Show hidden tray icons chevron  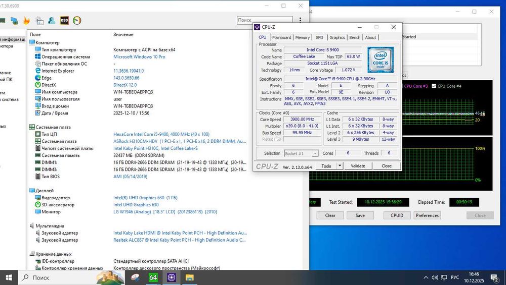pos(426,277)
